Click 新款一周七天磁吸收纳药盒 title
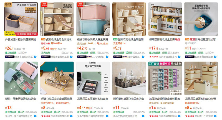The width and height of the screenshot is (222, 120). tap(21, 99)
